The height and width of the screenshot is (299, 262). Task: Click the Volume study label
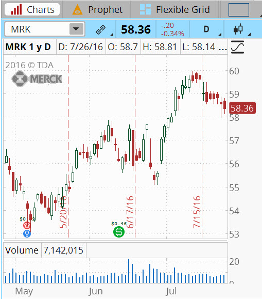coord(22,250)
